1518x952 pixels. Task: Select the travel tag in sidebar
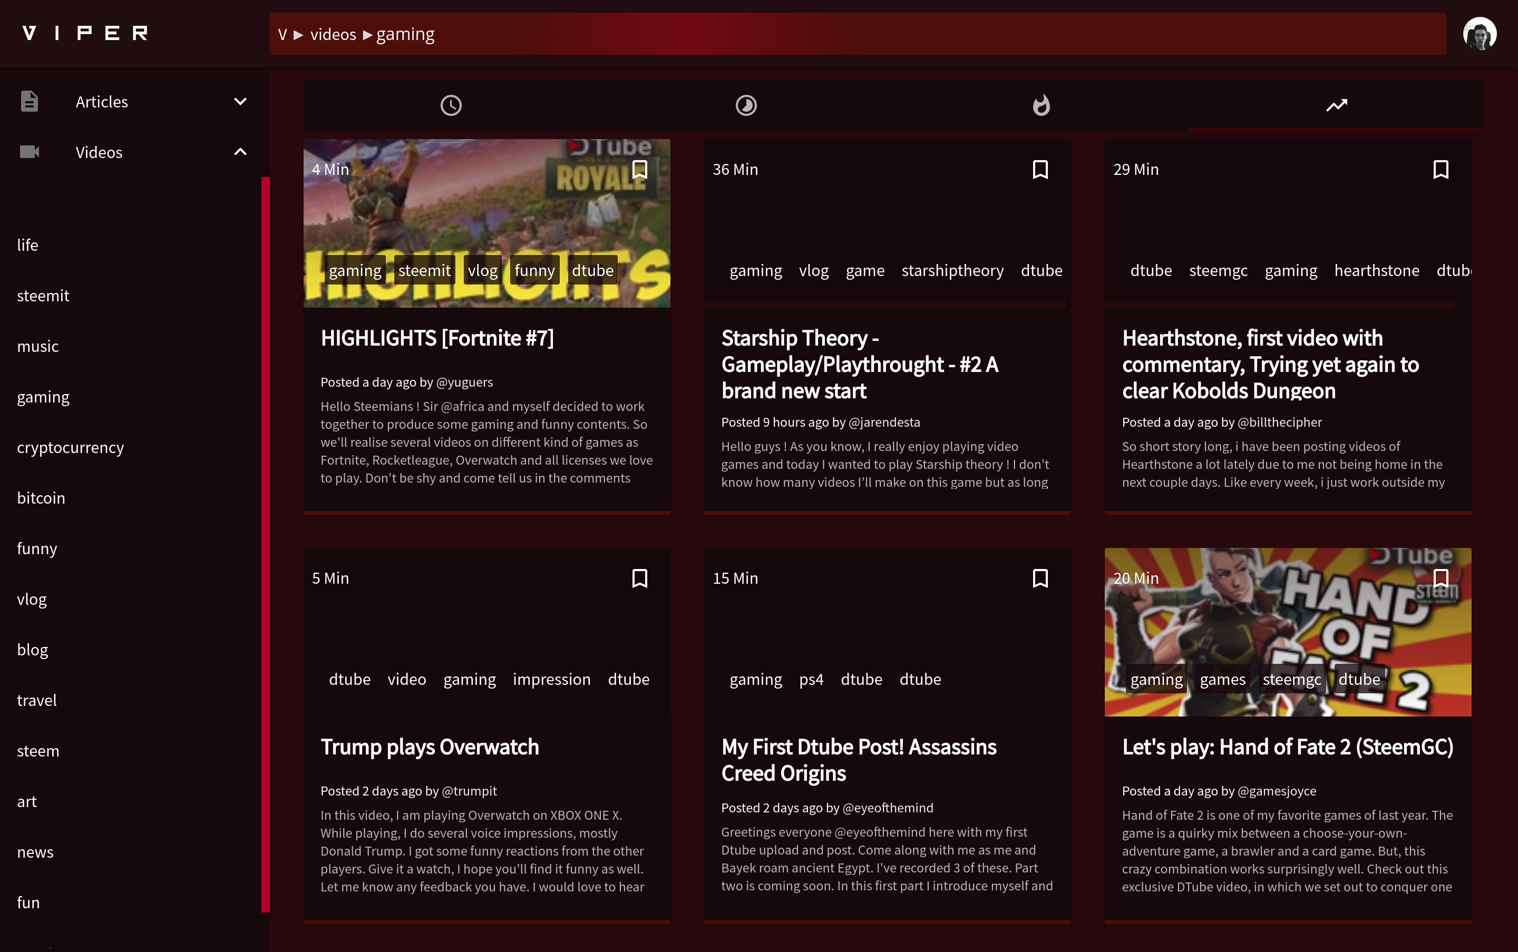(x=36, y=700)
